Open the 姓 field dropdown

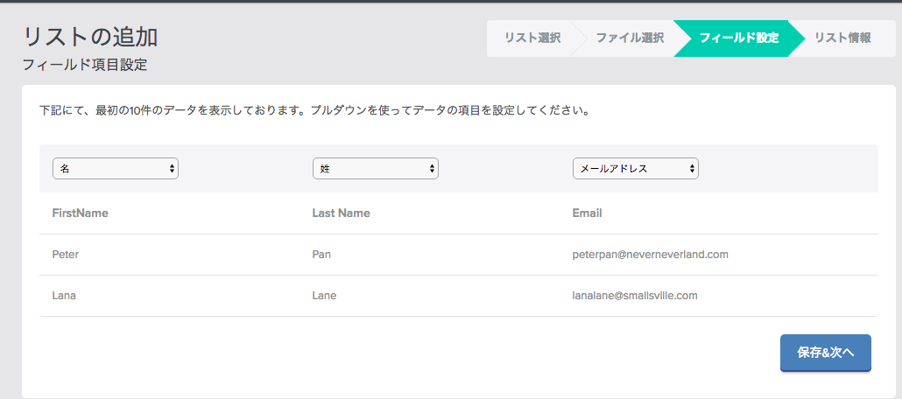point(376,169)
